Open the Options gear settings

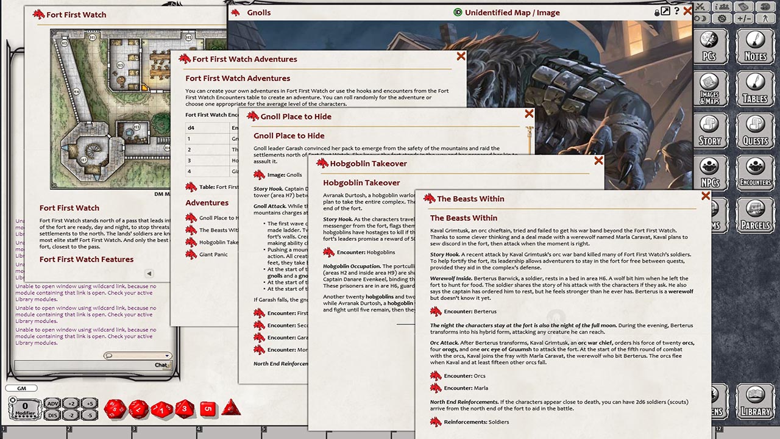click(x=721, y=18)
